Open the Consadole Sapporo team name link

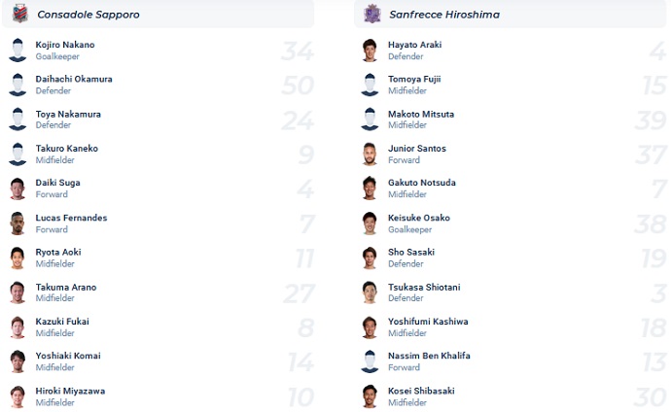(88, 15)
